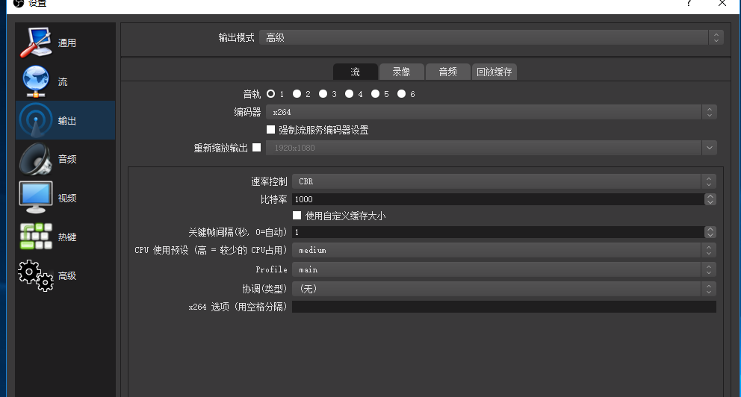
Task: Select audio track 1 radio button
Action: tap(271, 94)
